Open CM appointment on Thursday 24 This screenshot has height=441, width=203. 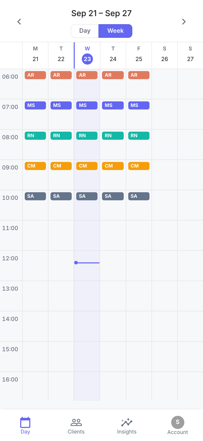click(113, 166)
